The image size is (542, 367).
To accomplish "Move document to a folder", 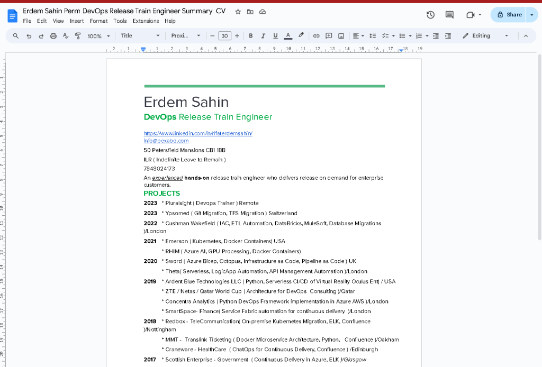I will (x=250, y=12).
